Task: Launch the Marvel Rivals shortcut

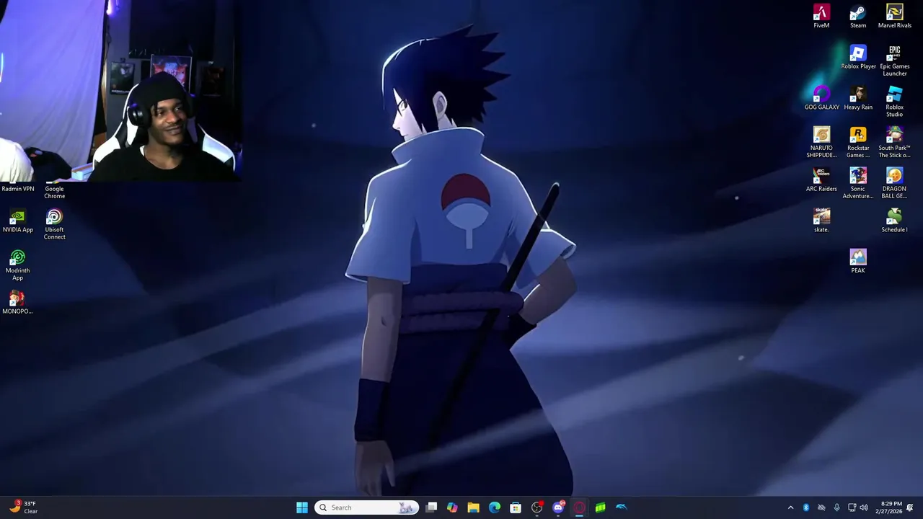Action: click(894, 17)
